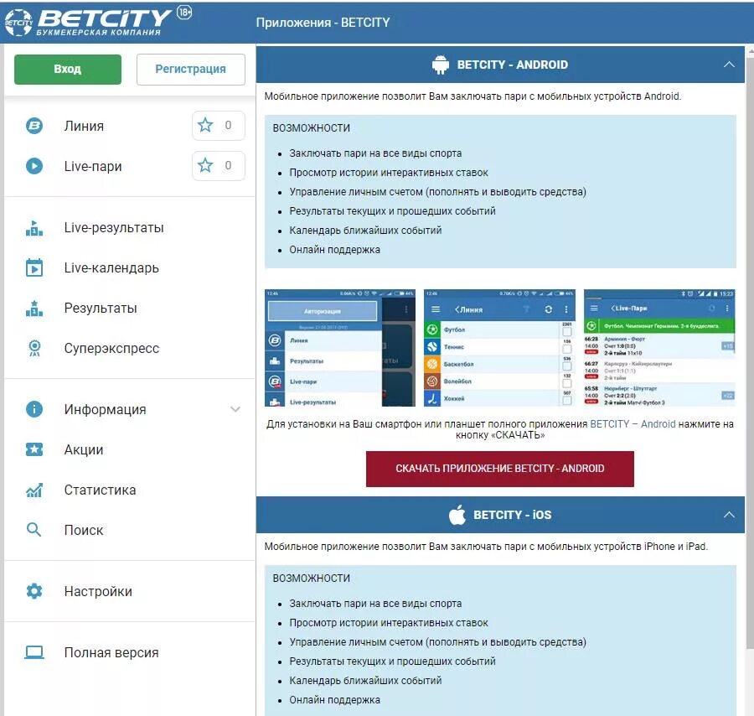Click the Live-пари favorites count 0

pos(228,165)
